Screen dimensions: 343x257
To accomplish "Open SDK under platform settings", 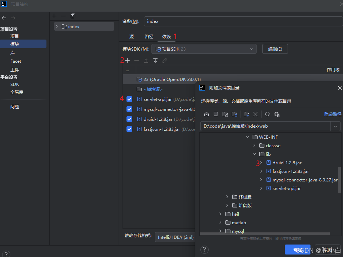I will click(15, 84).
